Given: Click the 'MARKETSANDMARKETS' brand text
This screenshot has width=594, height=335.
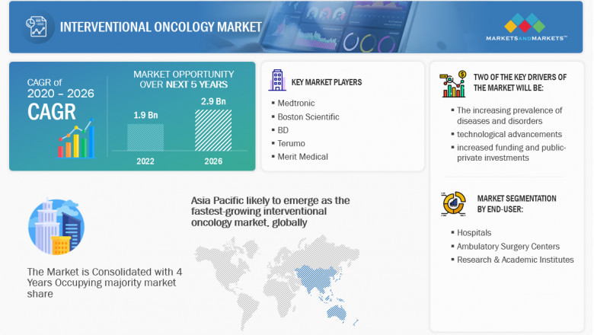Looking at the screenshot, I should click(526, 38).
